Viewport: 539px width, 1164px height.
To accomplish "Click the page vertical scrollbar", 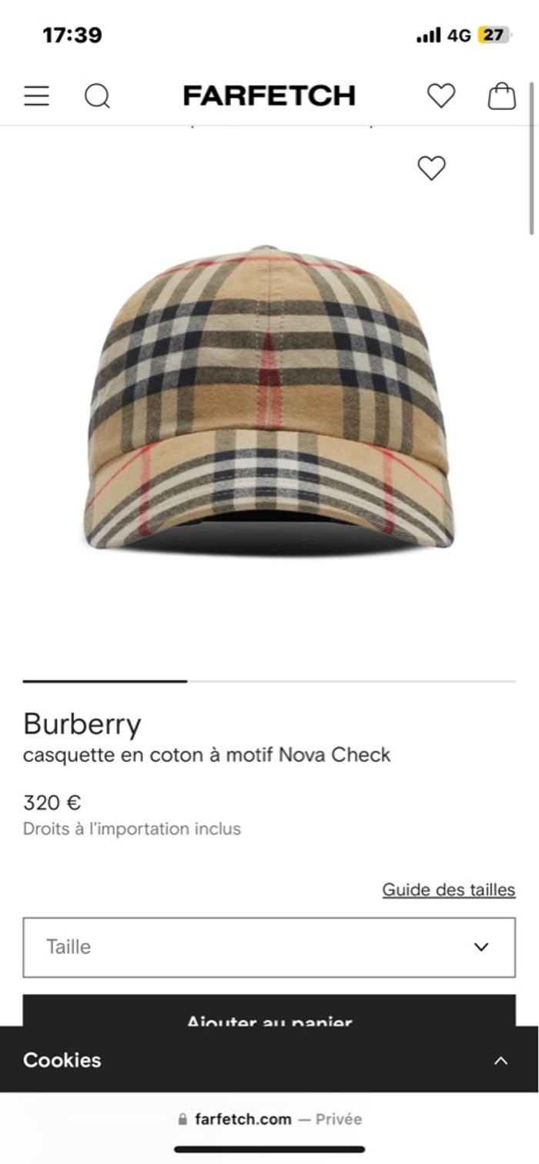I will pos(531,158).
